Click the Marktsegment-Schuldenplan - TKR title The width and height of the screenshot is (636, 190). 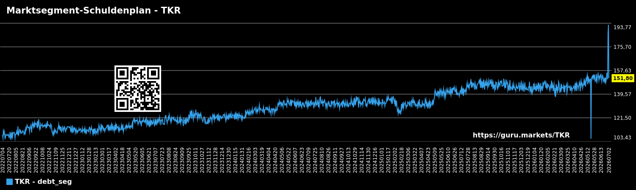pyautogui.click(x=93, y=11)
